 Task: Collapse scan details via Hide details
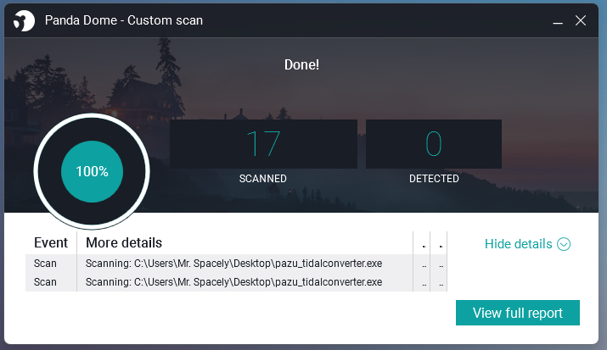pyautogui.click(x=527, y=244)
